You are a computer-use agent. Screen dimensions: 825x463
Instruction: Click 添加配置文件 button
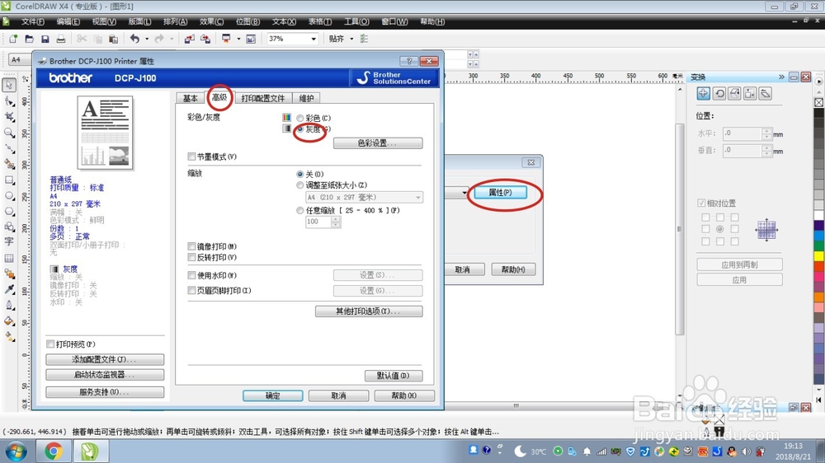point(105,359)
